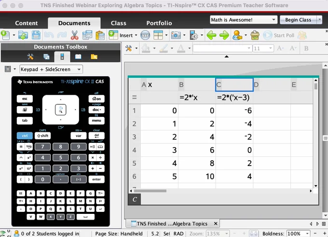Select column A header labeled x
Screen dimensions: 328x237
coord(159,85)
